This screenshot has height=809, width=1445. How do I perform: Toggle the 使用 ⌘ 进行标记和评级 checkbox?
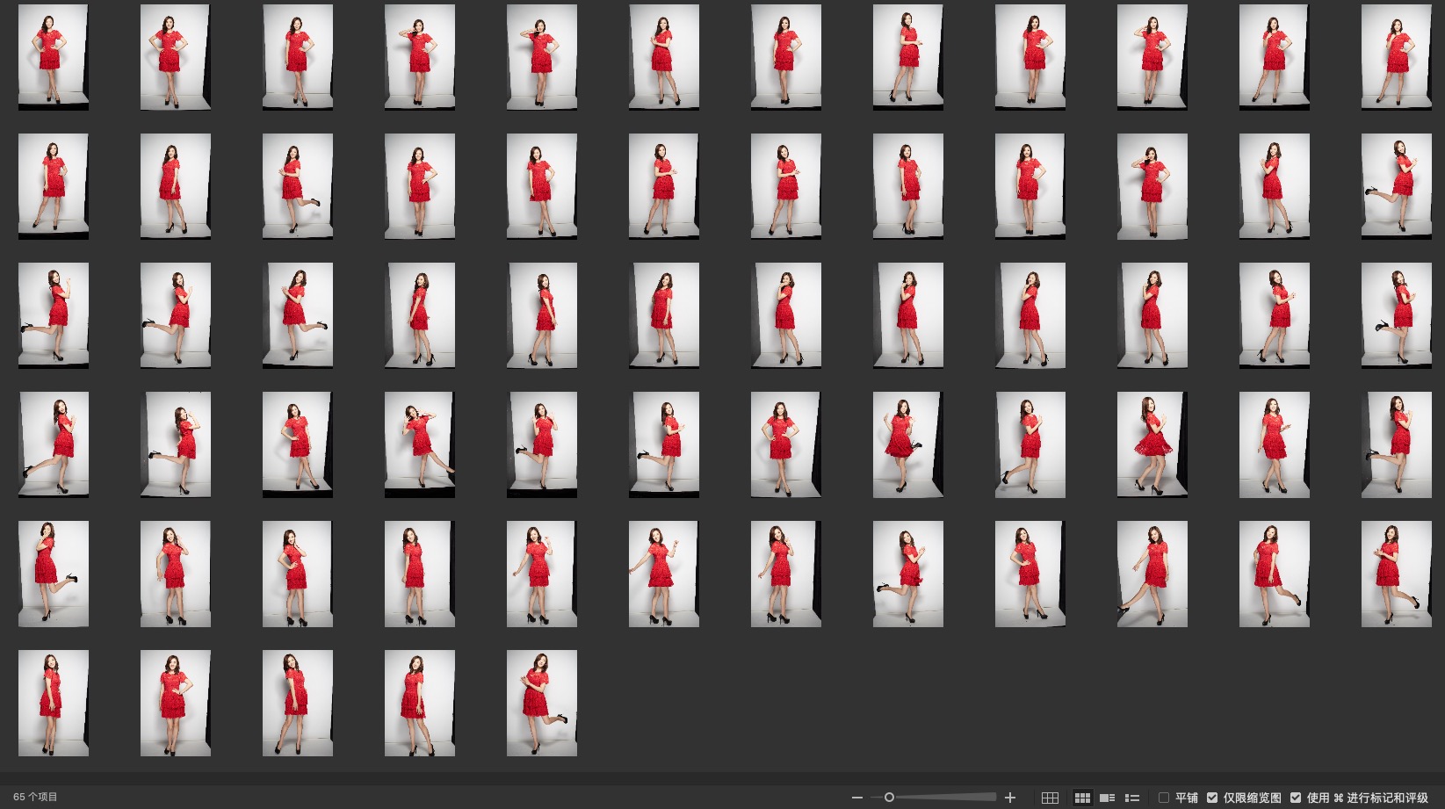pyautogui.click(x=1296, y=798)
